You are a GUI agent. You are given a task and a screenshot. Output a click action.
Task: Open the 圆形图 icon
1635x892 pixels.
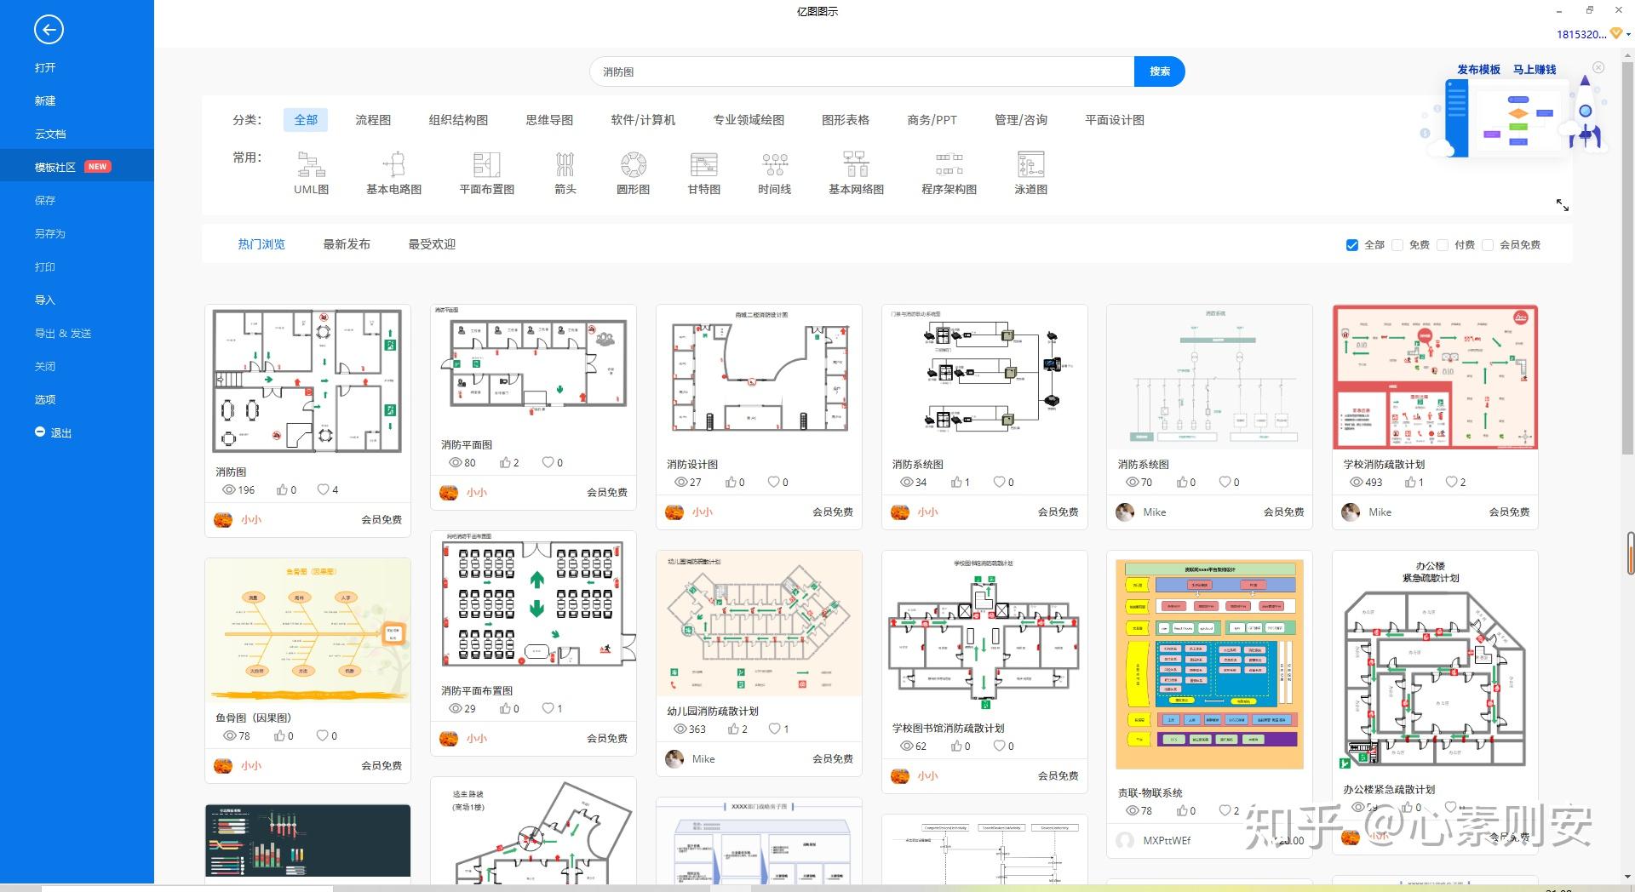click(x=633, y=164)
